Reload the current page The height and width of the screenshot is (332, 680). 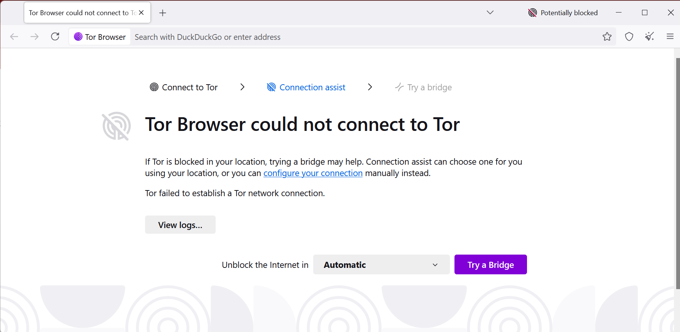[x=55, y=36]
